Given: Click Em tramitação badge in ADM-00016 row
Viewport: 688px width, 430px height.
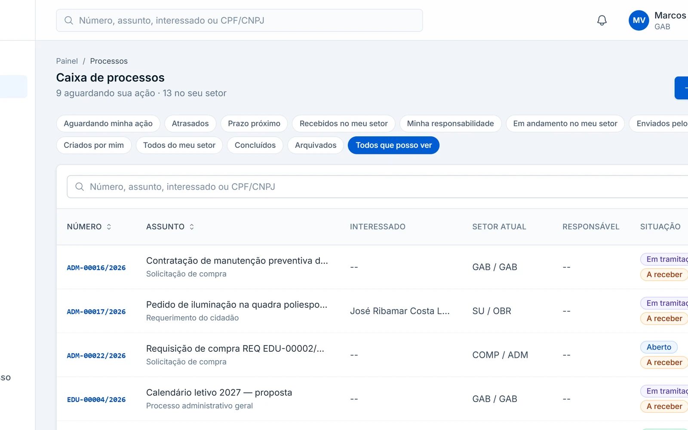Looking at the screenshot, I should pos(665,259).
